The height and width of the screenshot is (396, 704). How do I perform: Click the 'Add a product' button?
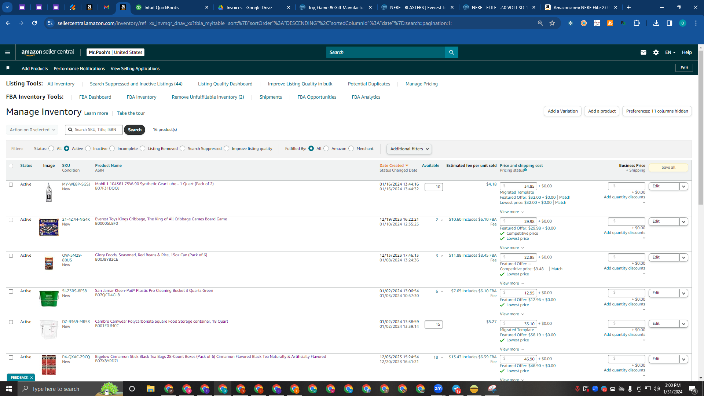pyautogui.click(x=602, y=111)
